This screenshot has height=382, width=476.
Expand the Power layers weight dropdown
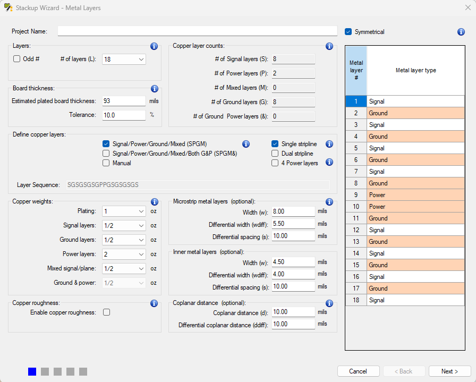point(124,254)
